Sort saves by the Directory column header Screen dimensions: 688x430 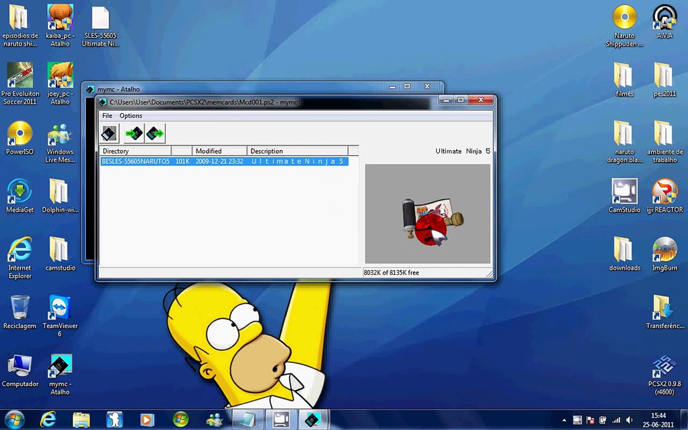click(135, 151)
